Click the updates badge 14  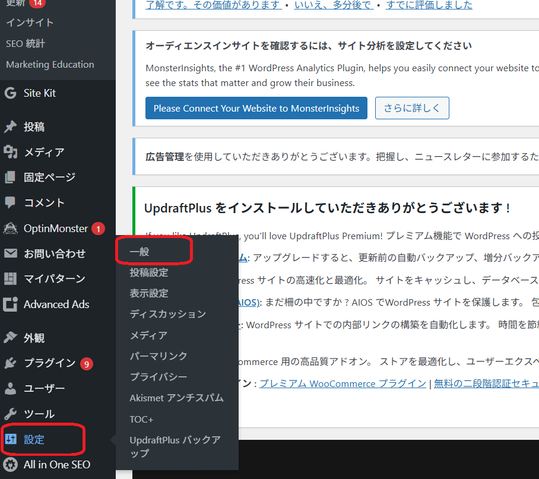37,3
